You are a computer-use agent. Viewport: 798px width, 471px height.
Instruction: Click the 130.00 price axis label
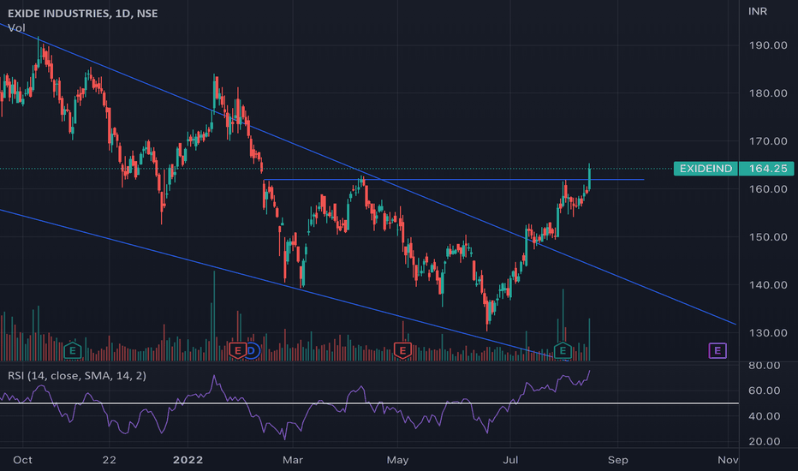768,332
